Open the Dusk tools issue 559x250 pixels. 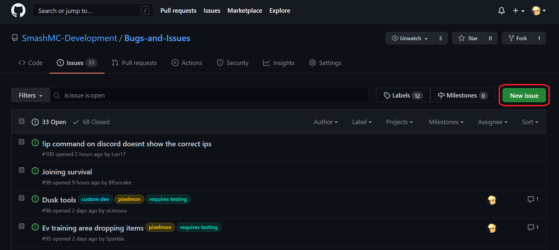tap(59, 200)
